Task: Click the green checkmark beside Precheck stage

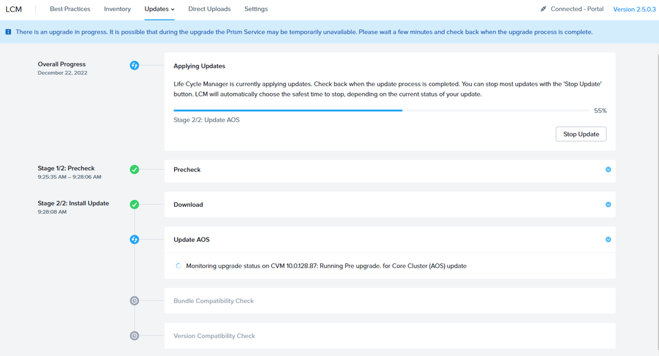Action: tap(134, 170)
